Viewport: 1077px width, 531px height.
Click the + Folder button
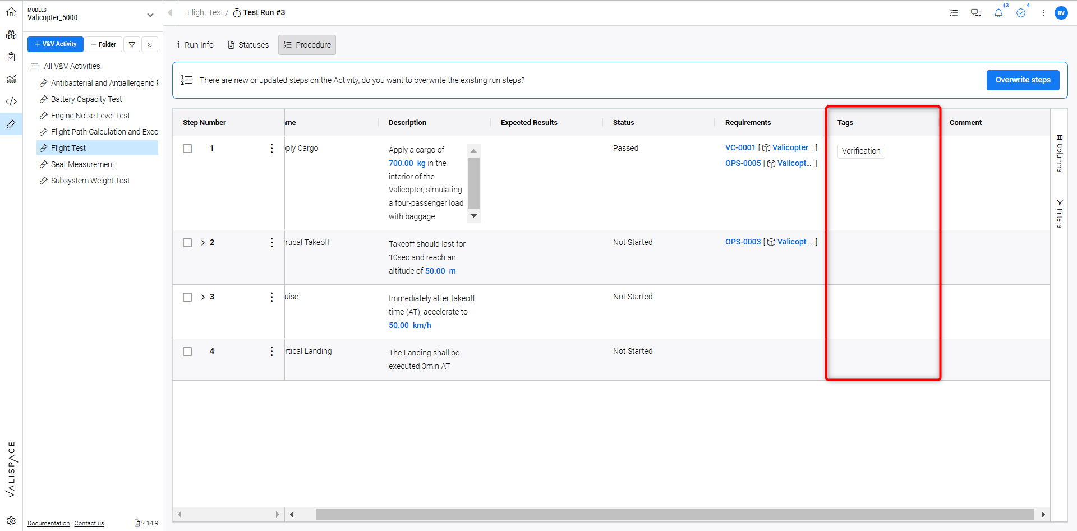103,44
